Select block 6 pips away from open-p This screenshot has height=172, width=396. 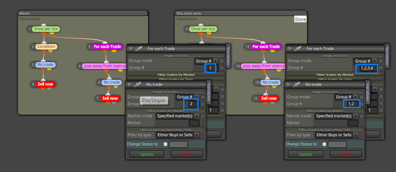pos(105,66)
